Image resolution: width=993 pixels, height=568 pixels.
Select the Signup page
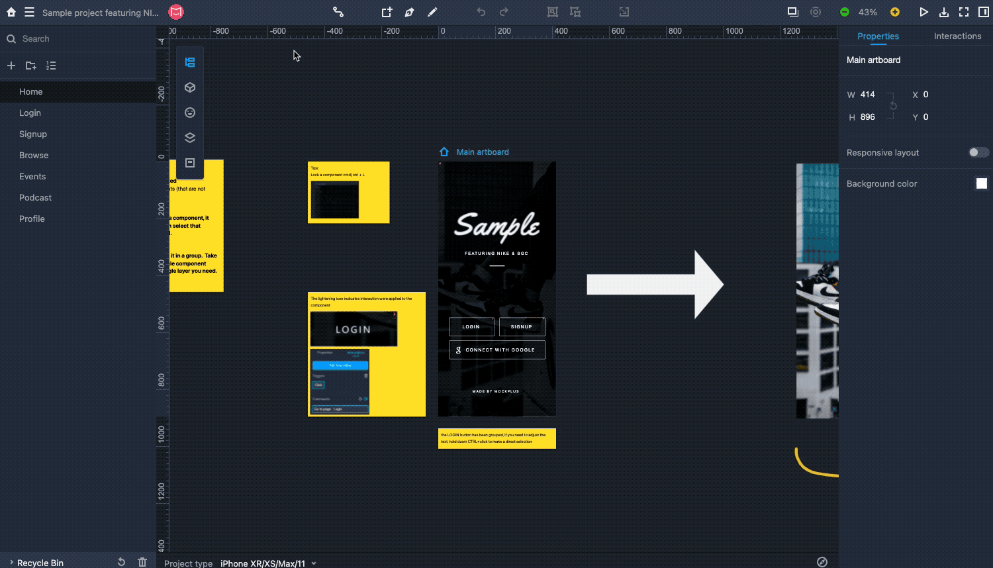point(78,134)
